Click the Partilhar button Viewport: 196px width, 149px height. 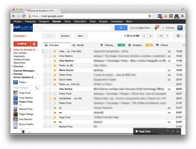tap(168, 28)
